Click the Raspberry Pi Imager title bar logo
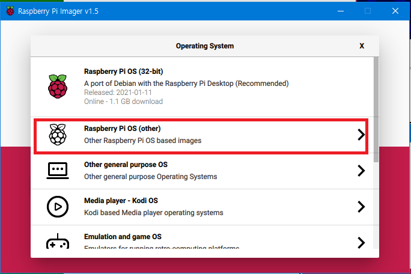Screen dimensions: 411x274 pos(10,11)
